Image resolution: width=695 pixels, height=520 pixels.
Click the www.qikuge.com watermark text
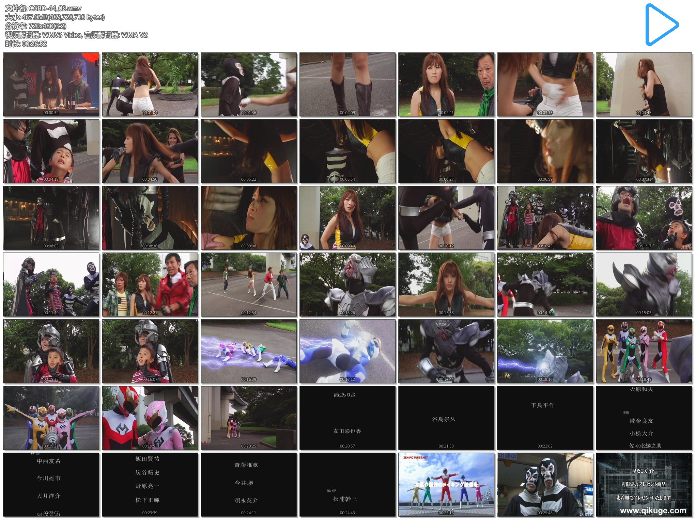click(653, 510)
